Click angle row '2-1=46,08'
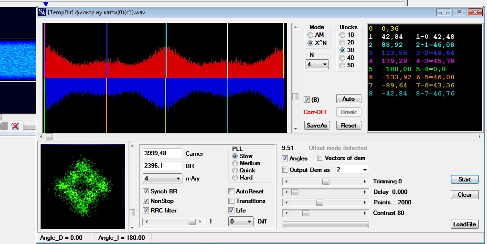Image resolution: width=487 pixels, height=244 pixels. pyautogui.click(x=435, y=45)
